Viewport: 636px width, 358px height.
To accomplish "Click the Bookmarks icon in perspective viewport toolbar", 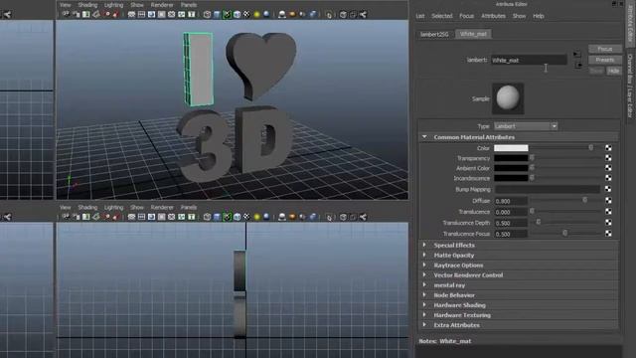I will 86,15.
